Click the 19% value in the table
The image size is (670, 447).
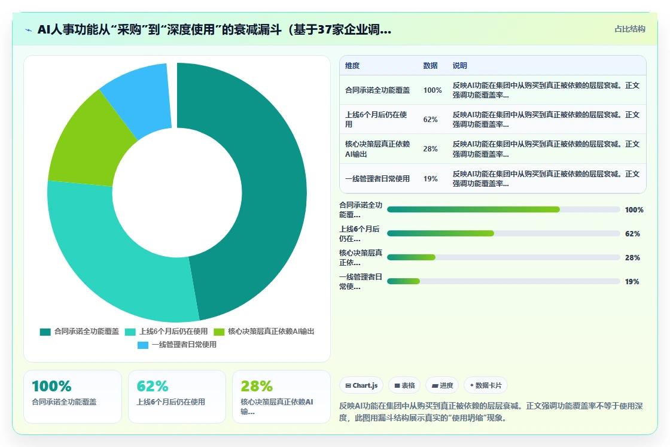pyautogui.click(x=430, y=179)
